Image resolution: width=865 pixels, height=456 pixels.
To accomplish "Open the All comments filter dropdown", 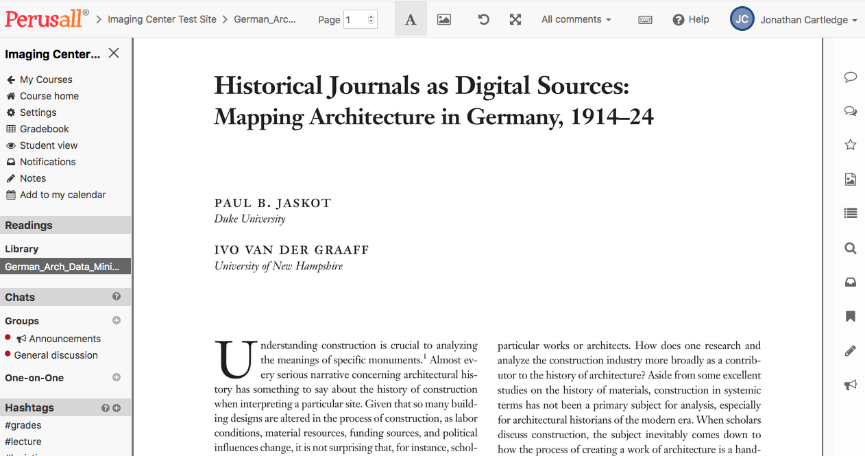I will pyautogui.click(x=576, y=19).
